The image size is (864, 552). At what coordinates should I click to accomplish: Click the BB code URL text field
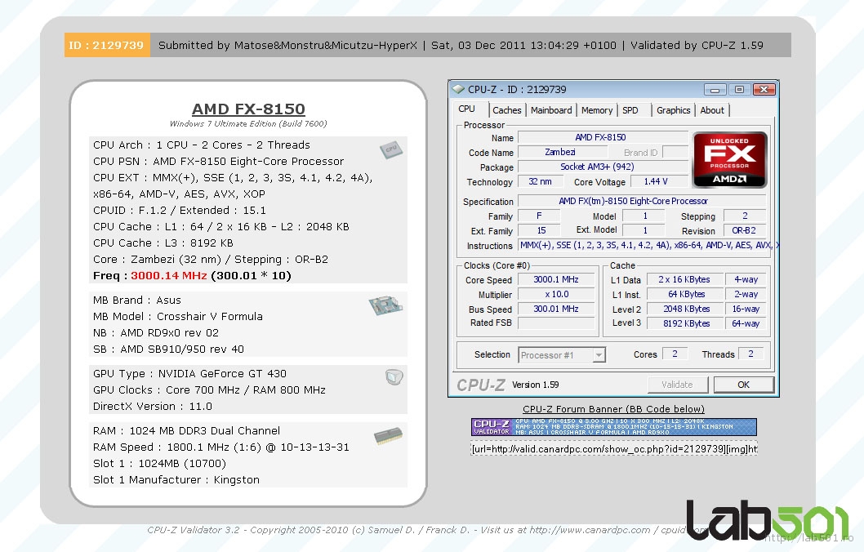pyautogui.click(x=613, y=448)
